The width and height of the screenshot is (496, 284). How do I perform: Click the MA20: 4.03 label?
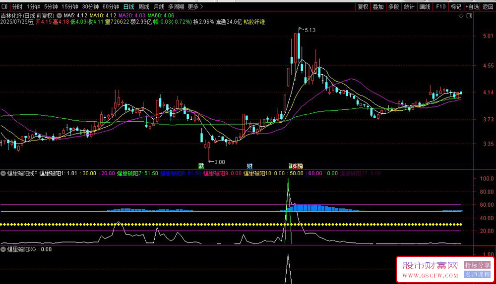tap(132, 15)
